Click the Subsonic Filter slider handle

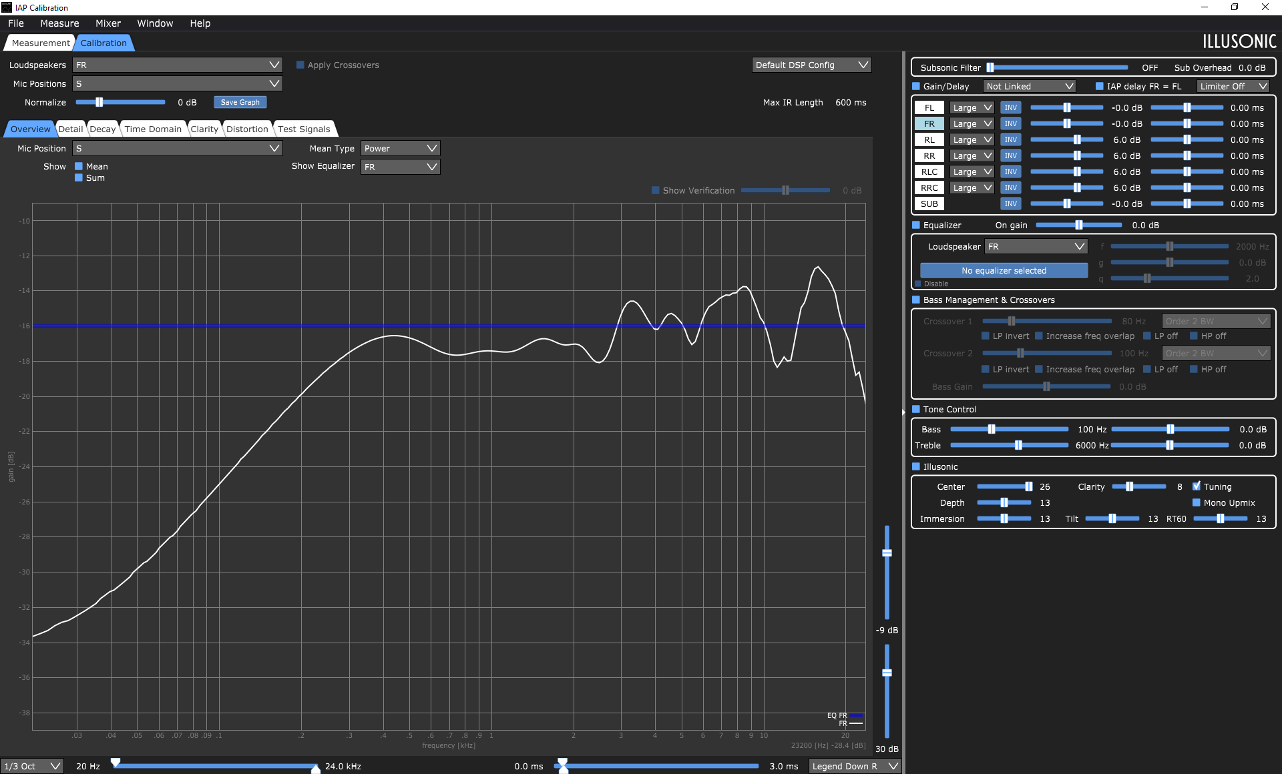[x=991, y=67]
